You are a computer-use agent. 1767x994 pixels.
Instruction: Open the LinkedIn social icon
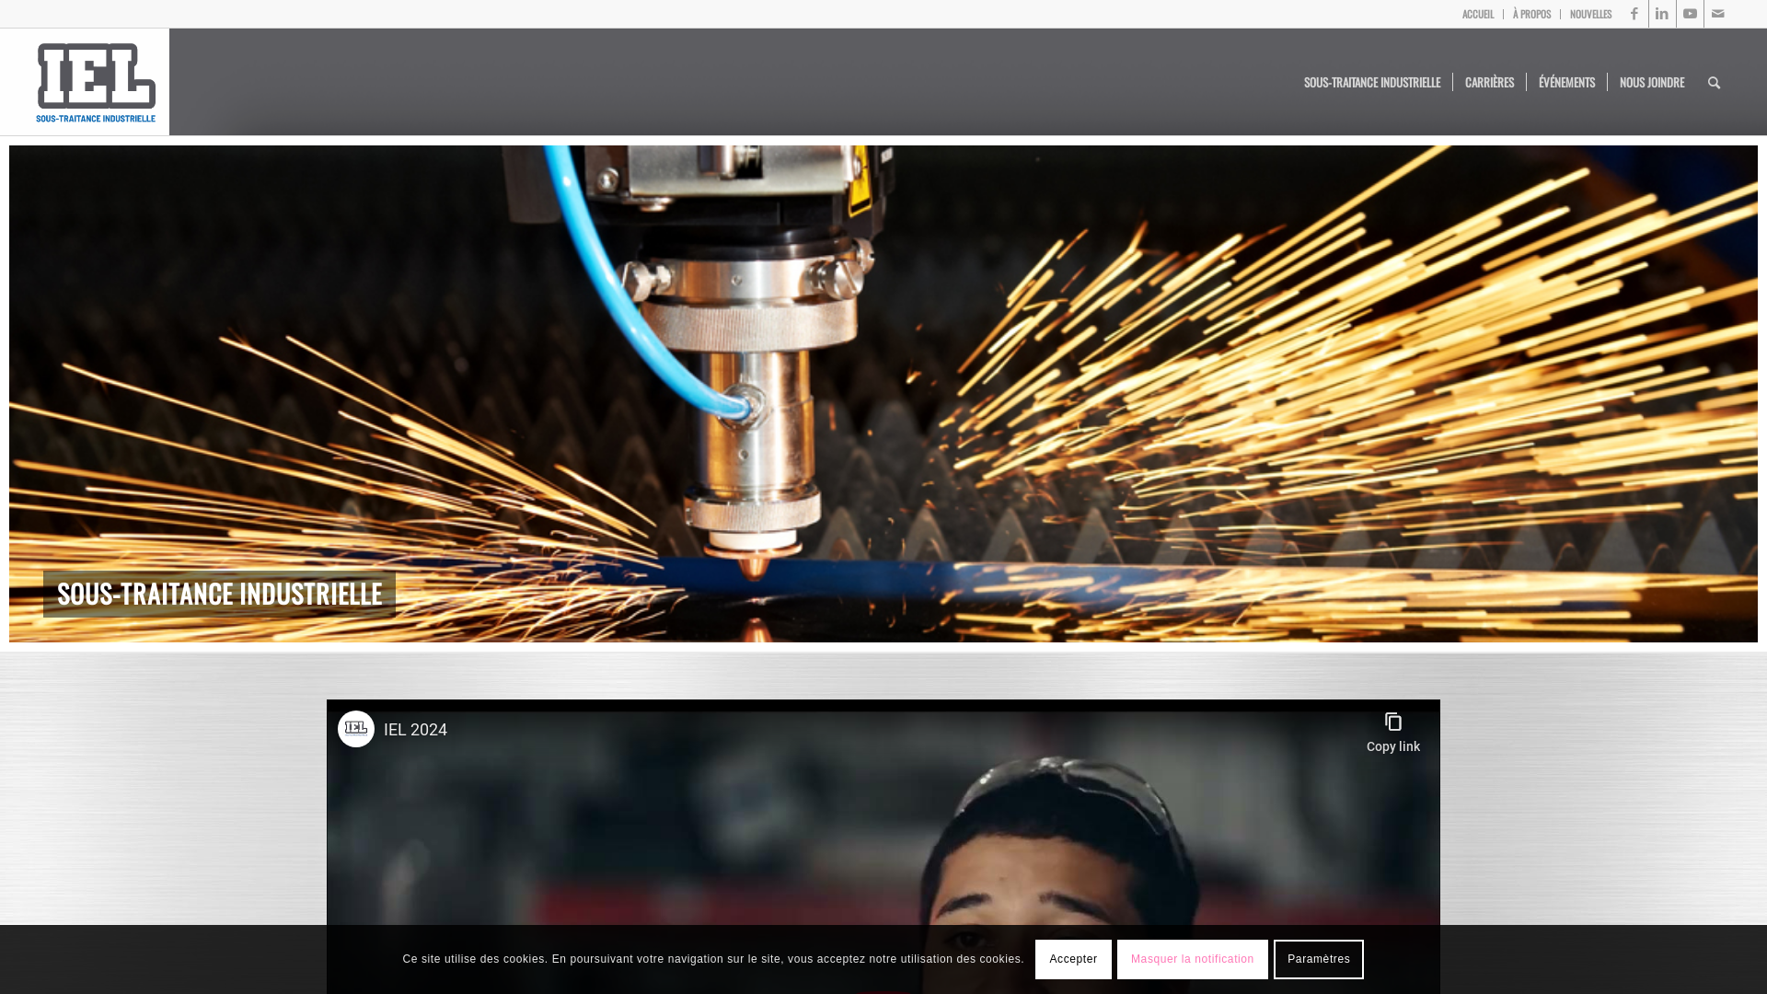point(1662,14)
